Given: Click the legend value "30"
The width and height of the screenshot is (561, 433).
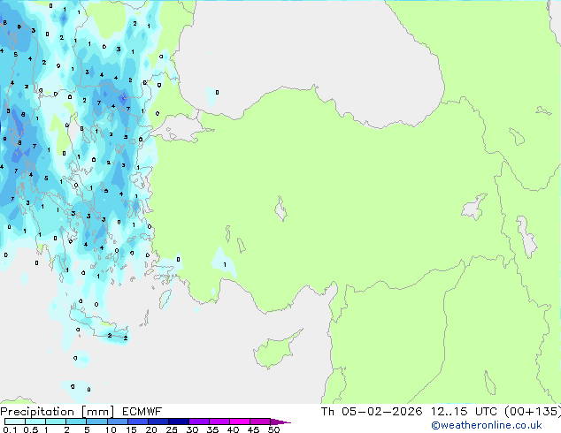Looking at the screenshot, I should pyautogui.click(x=192, y=429).
